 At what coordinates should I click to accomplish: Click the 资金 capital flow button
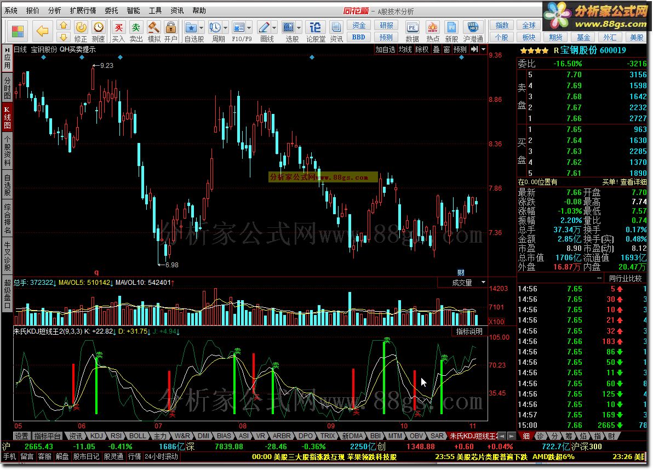tap(359, 25)
